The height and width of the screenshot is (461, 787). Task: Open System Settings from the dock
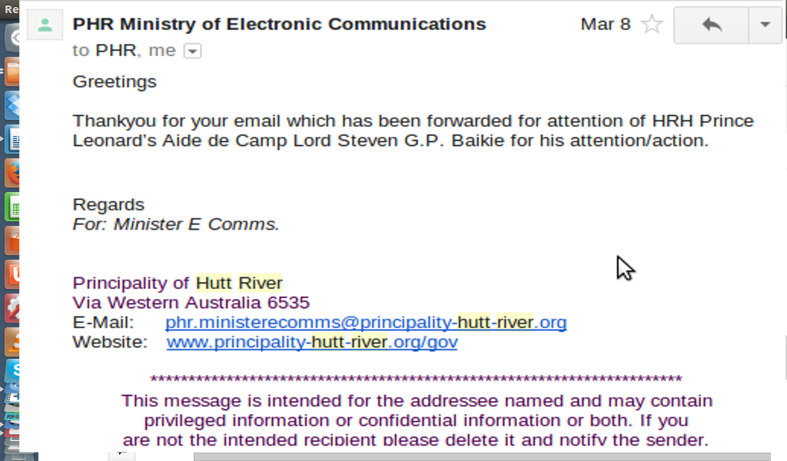[x=11, y=307]
